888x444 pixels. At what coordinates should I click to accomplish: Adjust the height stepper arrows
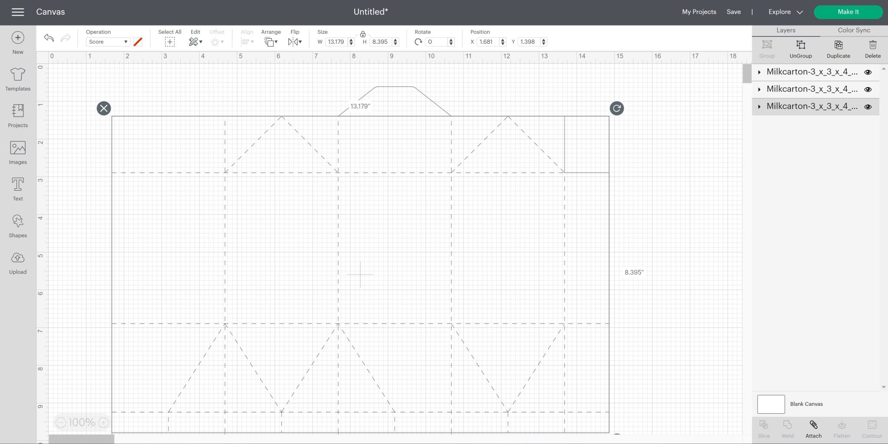click(x=395, y=42)
